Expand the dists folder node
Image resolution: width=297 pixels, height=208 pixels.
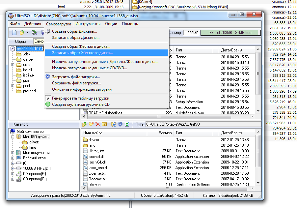click(x=13, y=65)
